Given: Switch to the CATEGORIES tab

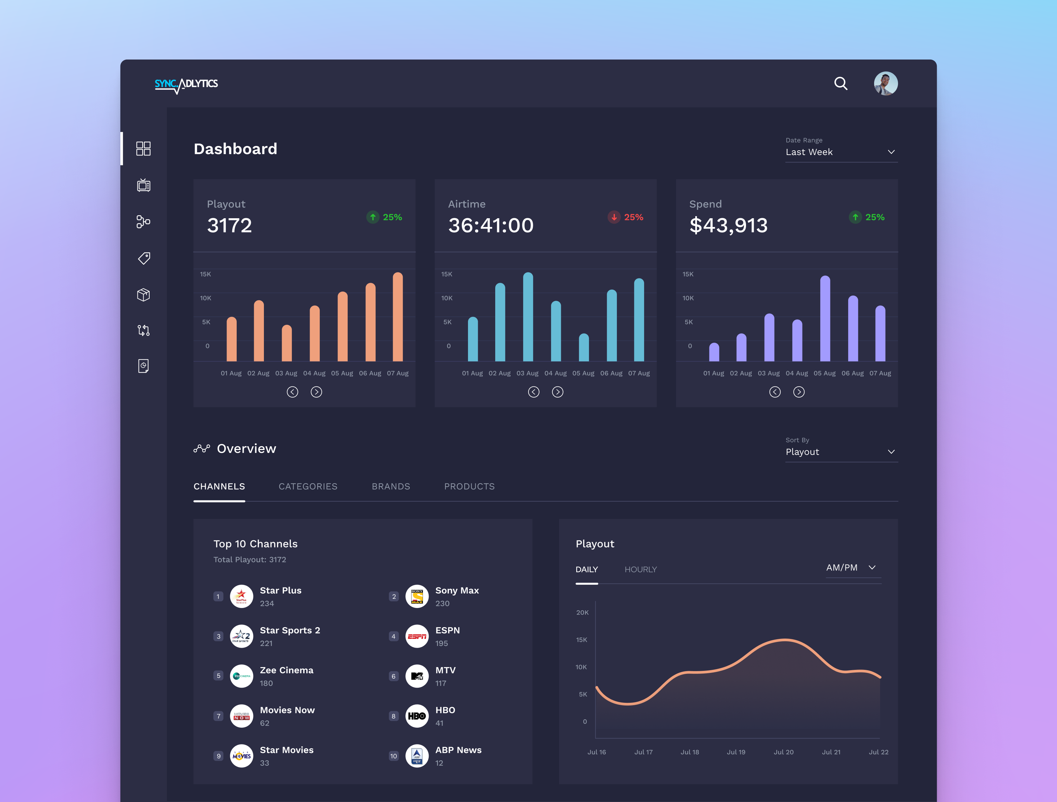Looking at the screenshot, I should [308, 487].
